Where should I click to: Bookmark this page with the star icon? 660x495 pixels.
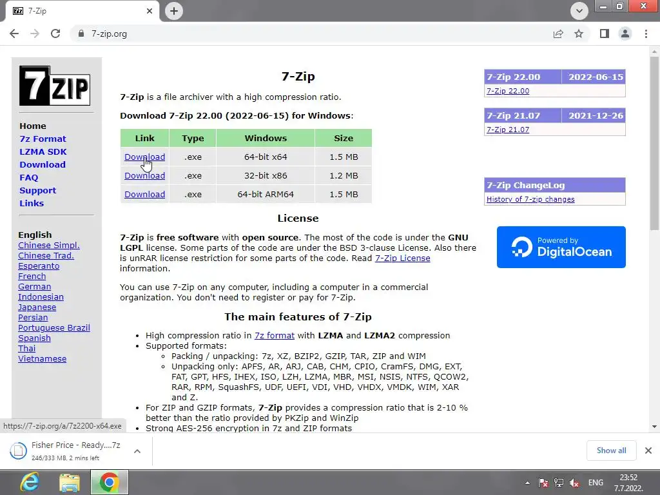click(579, 34)
